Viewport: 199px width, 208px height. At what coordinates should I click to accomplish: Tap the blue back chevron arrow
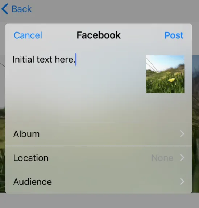coord(5,9)
